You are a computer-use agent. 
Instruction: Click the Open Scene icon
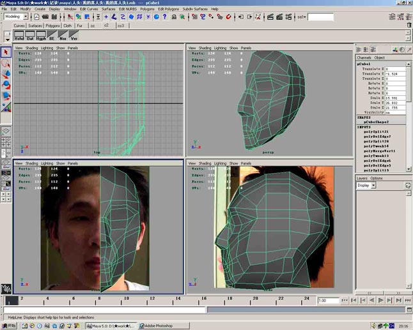point(45,17)
